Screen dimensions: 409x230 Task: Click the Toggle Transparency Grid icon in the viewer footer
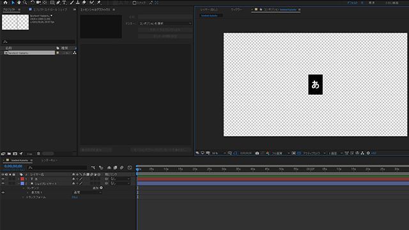coord(299,153)
